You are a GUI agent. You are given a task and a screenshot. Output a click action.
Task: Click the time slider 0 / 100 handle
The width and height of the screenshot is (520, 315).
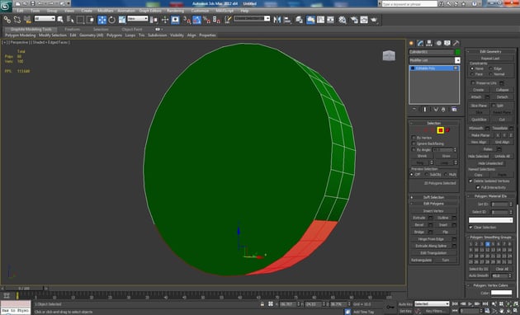click(x=24, y=289)
